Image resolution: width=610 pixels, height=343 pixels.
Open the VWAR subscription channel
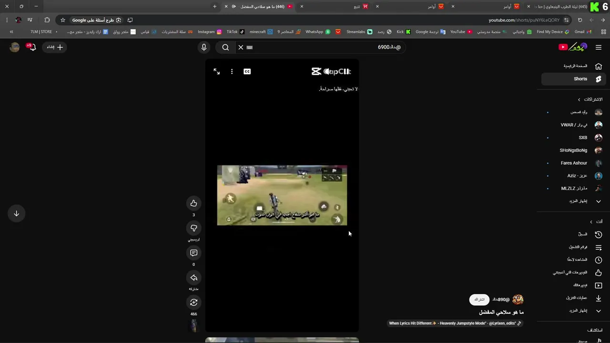point(573,125)
